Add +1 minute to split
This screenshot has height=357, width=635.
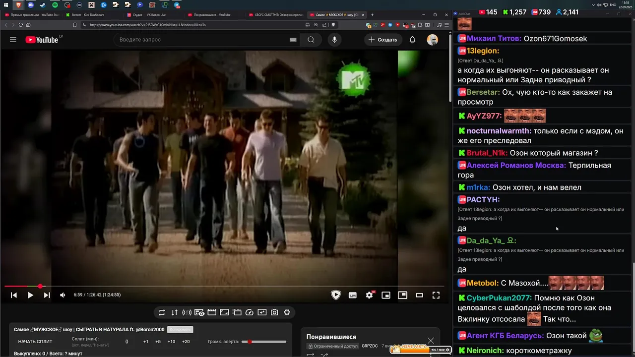(x=145, y=342)
